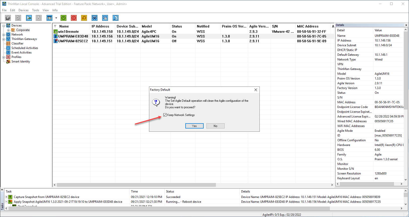Open the View menu

46,10
